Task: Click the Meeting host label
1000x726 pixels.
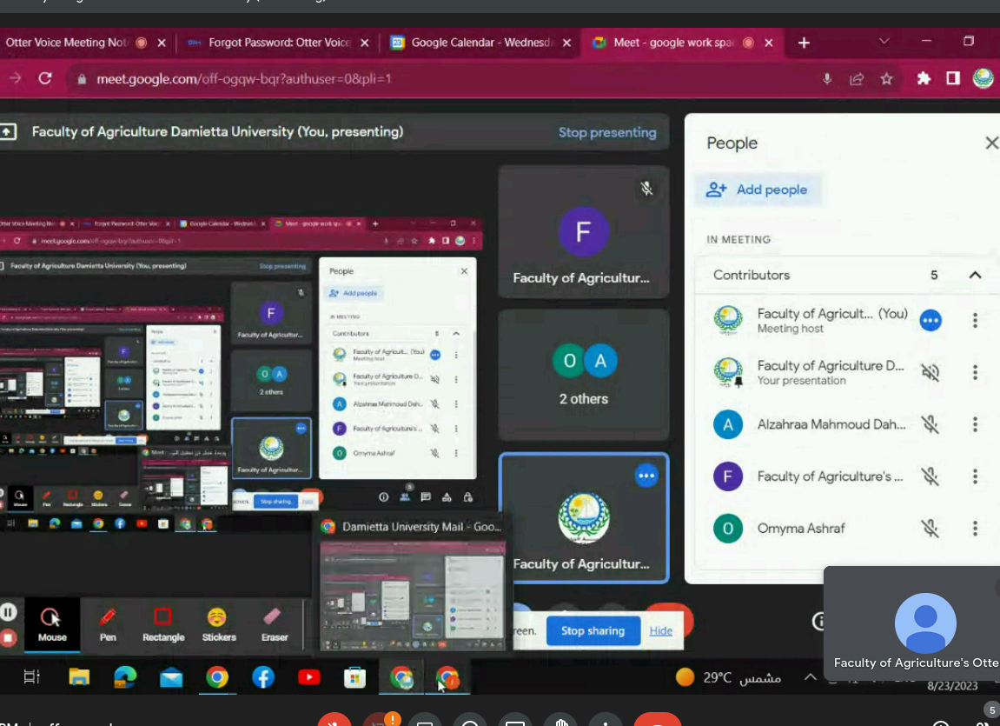Action: 790,329
